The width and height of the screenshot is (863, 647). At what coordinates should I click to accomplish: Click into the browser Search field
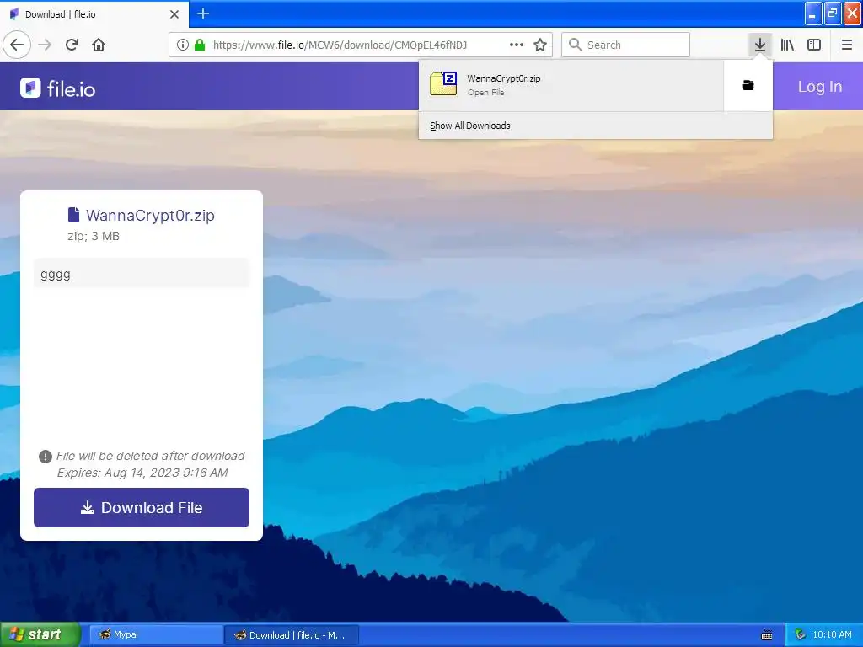tap(625, 45)
